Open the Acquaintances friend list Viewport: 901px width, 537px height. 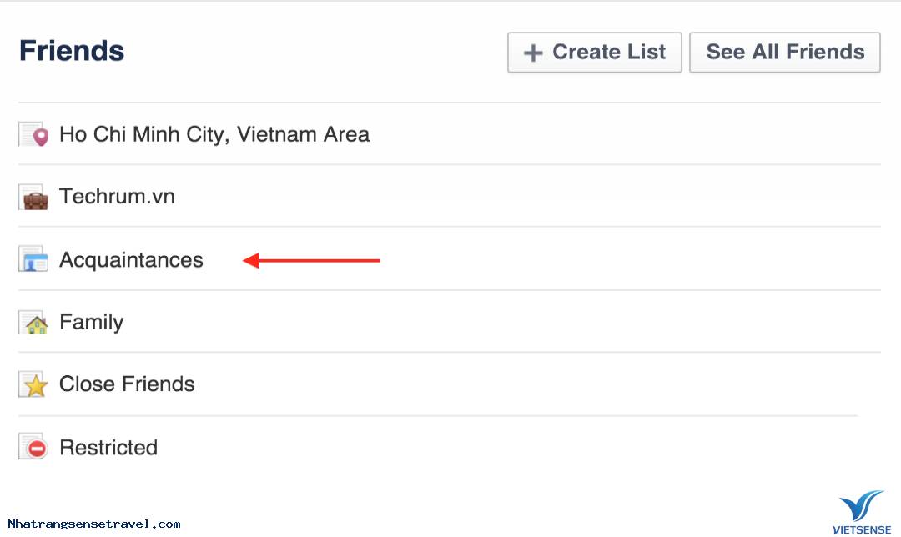point(131,259)
